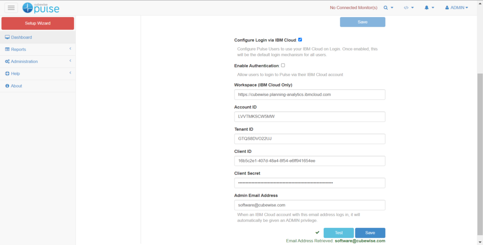Open the Reports sidebar menu
Viewport: 483px width, 245px height.
(x=38, y=49)
